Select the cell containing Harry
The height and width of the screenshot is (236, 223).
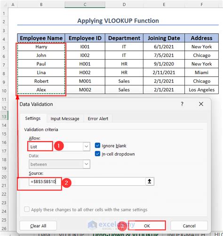[41, 47]
